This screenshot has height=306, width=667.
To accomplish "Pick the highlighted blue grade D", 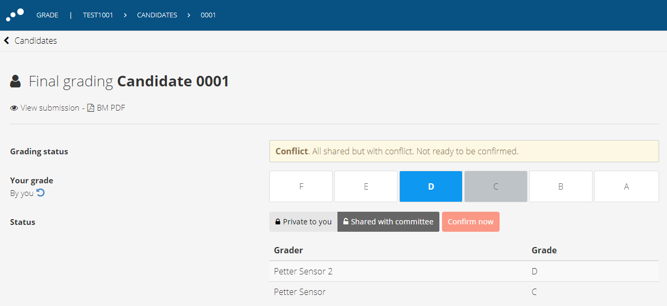I will pyautogui.click(x=431, y=186).
